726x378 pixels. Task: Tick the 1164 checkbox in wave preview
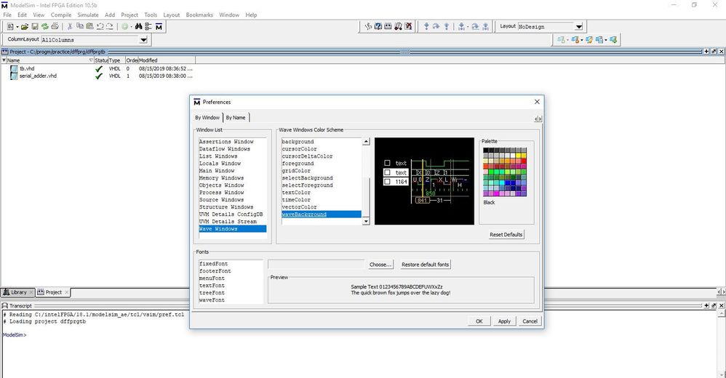388,182
